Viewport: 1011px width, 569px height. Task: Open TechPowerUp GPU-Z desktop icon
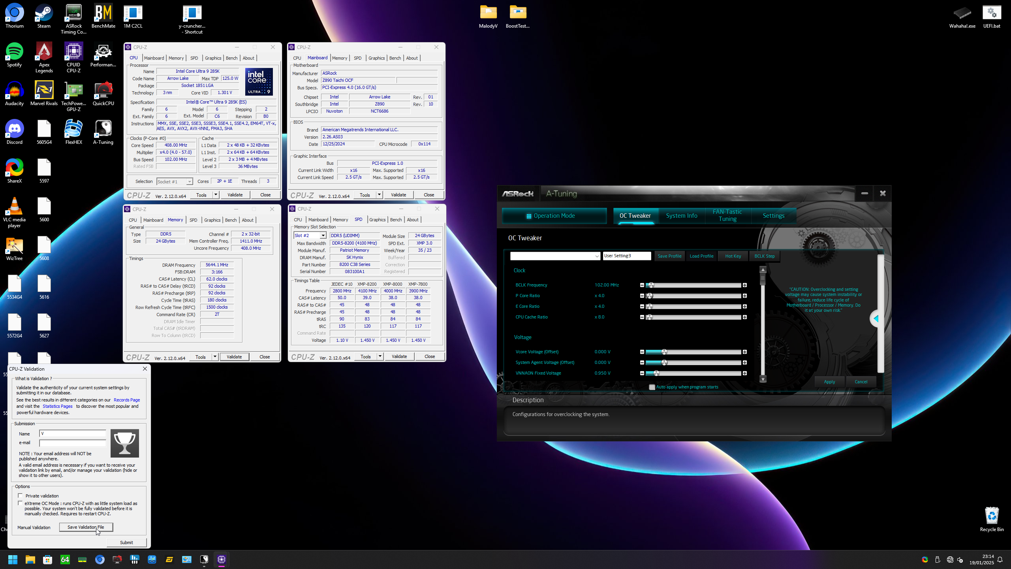pyautogui.click(x=73, y=96)
